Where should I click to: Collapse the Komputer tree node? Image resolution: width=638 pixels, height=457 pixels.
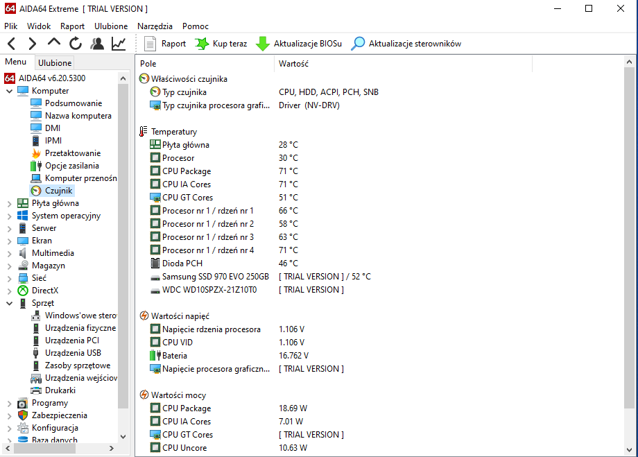(x=9, y=91)
